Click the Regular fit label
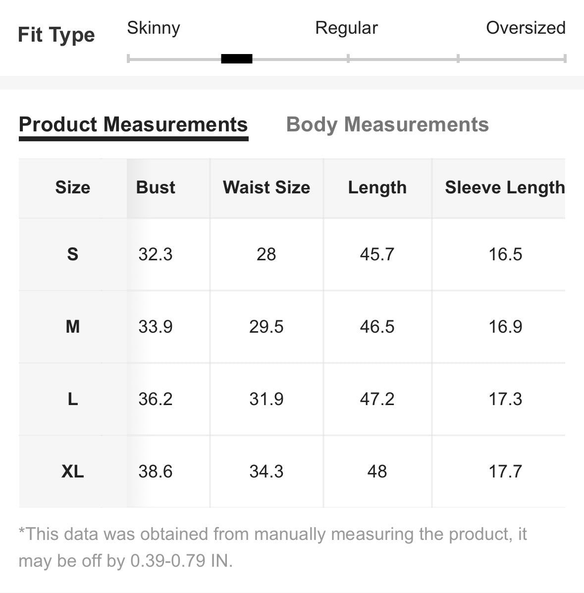Viewport: 584px width, 593px height. tap(346, 28)
